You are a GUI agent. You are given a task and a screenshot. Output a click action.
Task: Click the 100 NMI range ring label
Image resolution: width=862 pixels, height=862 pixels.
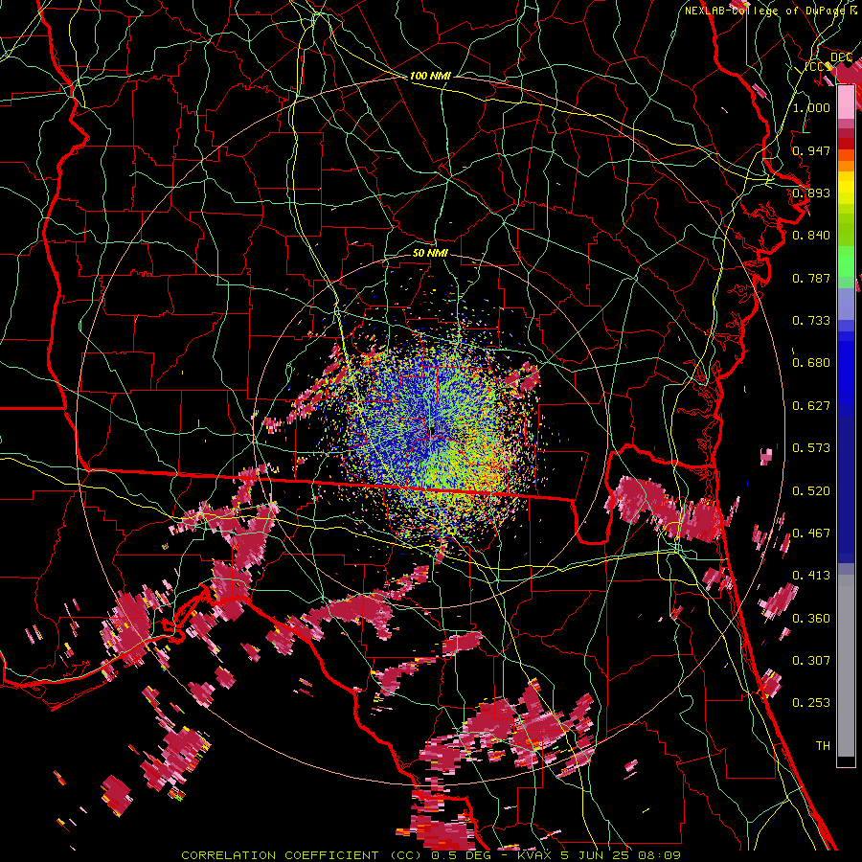430,76
